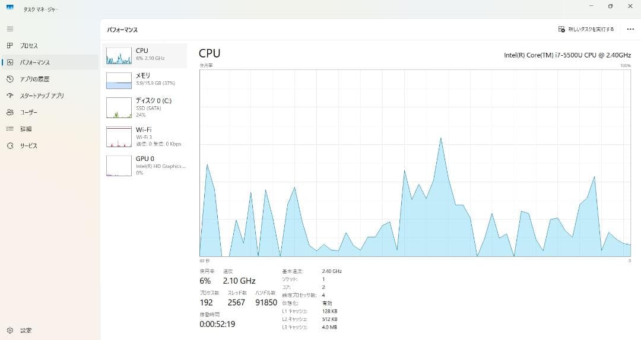Click the Task Manager app icon in title bar
The image size is (641, 340).
tap(10, 8)
